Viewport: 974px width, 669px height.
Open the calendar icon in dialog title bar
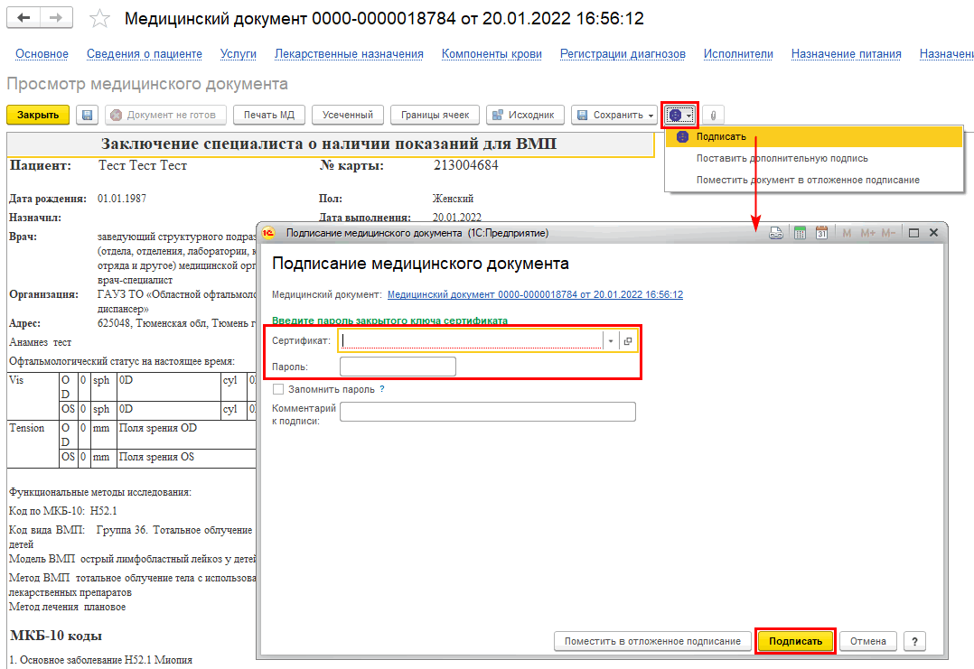[821, 233]
